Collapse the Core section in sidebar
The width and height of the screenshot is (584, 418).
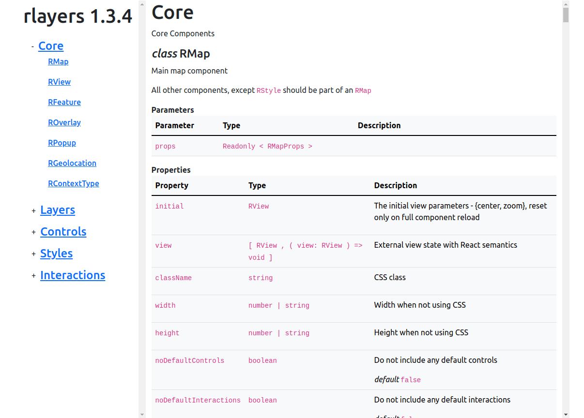coord(32,46)
